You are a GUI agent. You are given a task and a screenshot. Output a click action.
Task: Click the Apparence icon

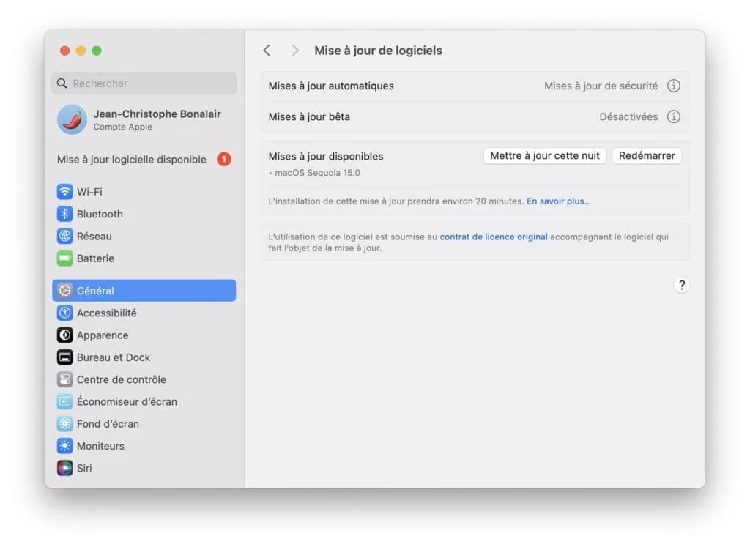coord(64,335)
